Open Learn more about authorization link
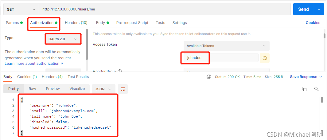 (34, 64)
